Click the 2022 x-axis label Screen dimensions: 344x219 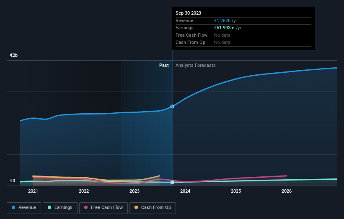[x=84, y=191]
